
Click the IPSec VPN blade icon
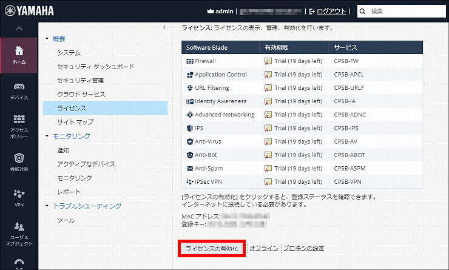click(x=190, y=182)
